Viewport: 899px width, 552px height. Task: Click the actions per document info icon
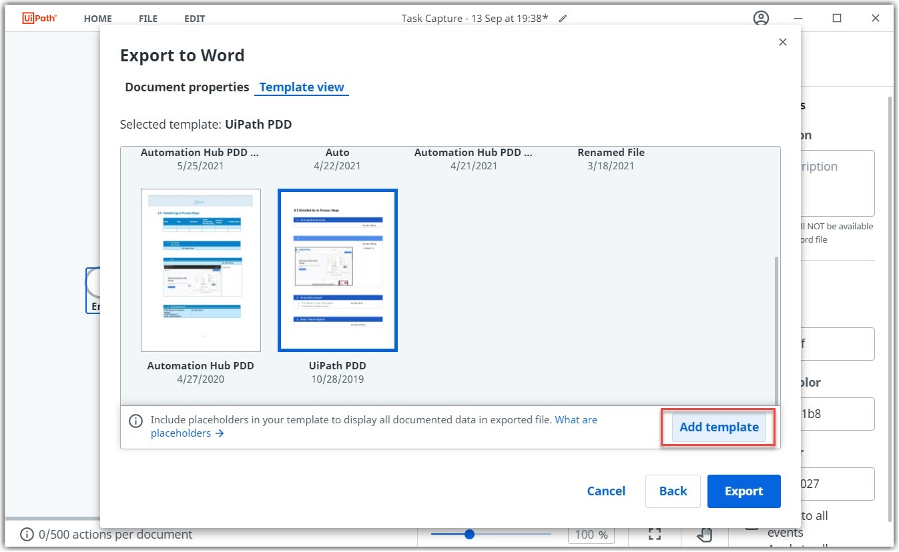(27, 534)
